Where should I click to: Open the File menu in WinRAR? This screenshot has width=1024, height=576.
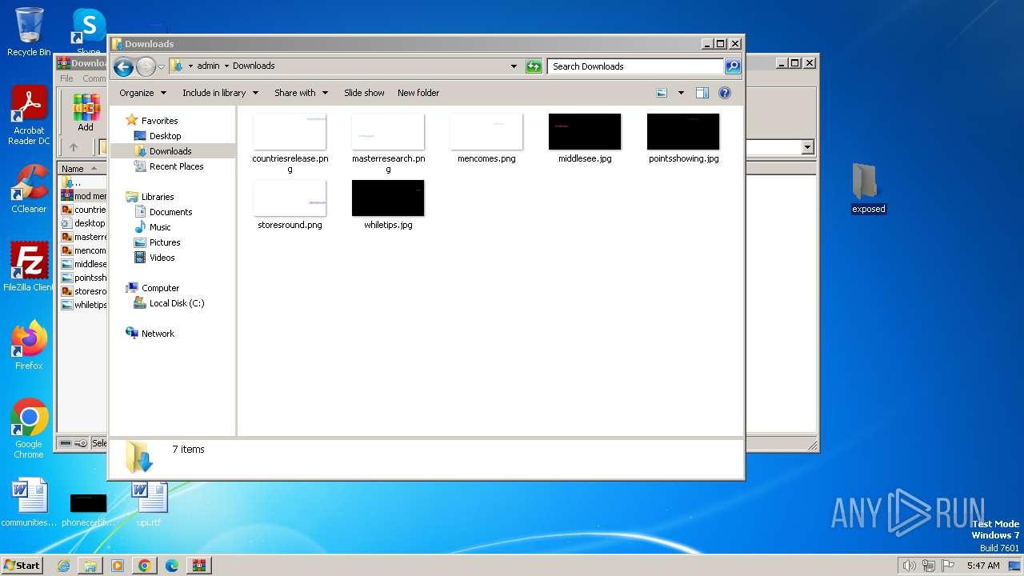(x=66, y=78)
